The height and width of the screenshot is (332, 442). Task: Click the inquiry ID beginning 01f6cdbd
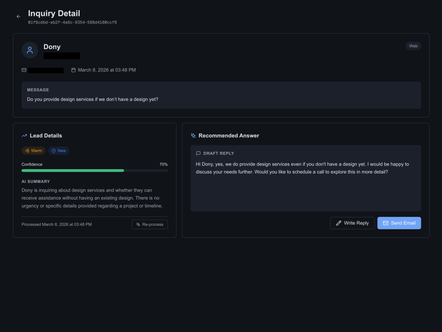(72, 23)
